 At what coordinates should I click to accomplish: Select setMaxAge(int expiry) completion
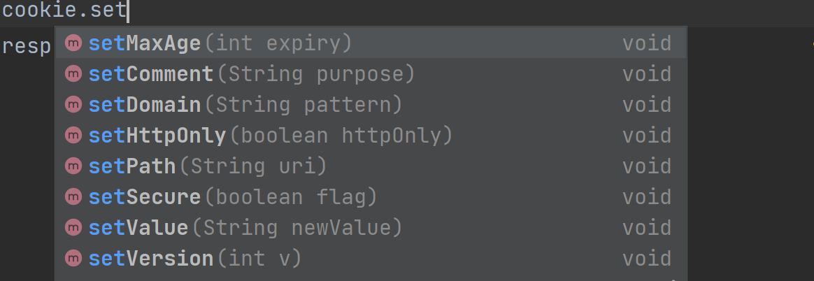click(x=371, y=43)
